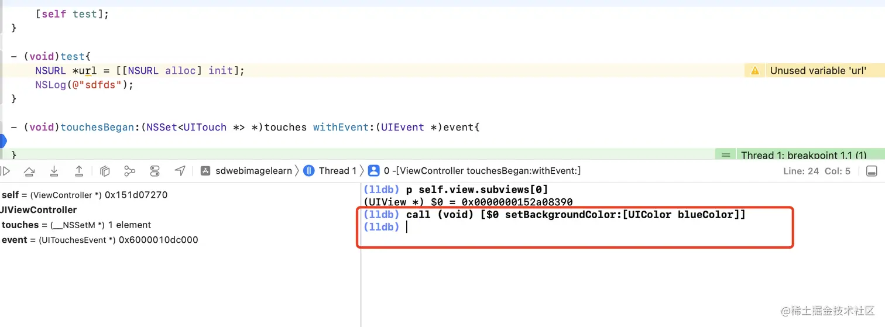Screen dimensions: 885x327
Task: Click the p self.view.subviews[0] console line
Action: click(x=455, y=190)
